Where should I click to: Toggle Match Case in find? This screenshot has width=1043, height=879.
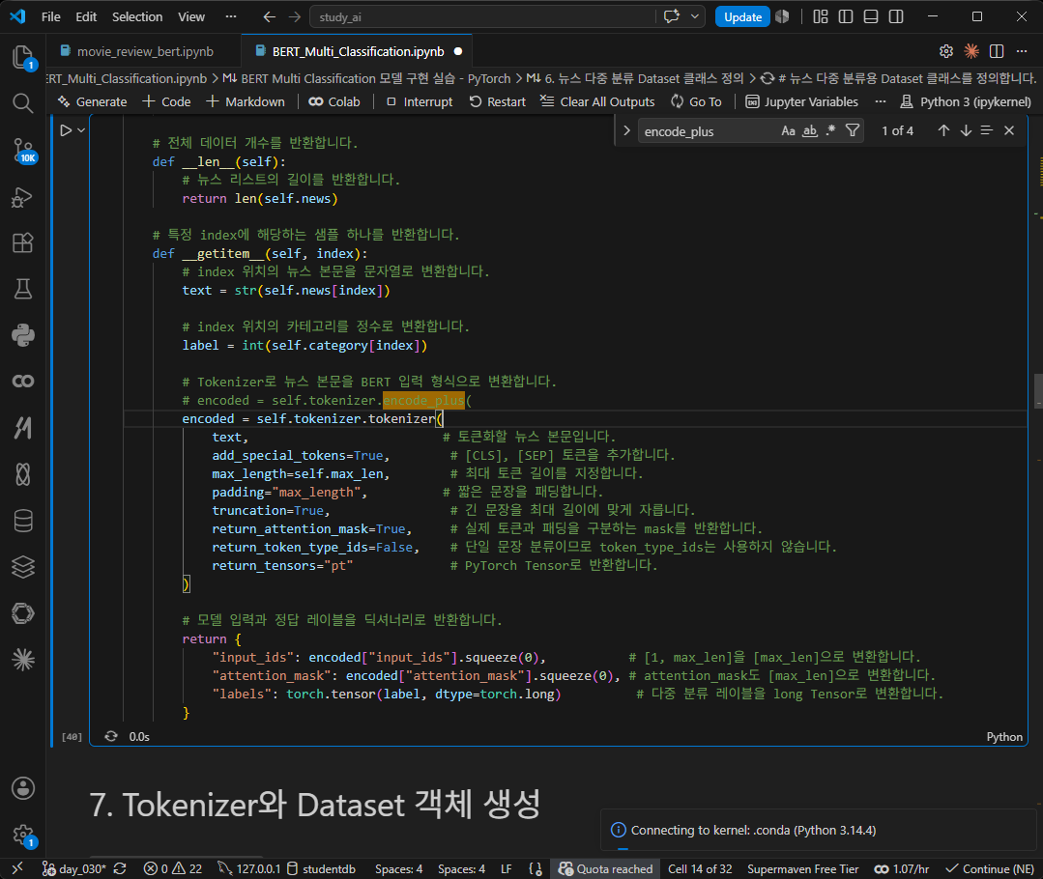tap(788, 131)
